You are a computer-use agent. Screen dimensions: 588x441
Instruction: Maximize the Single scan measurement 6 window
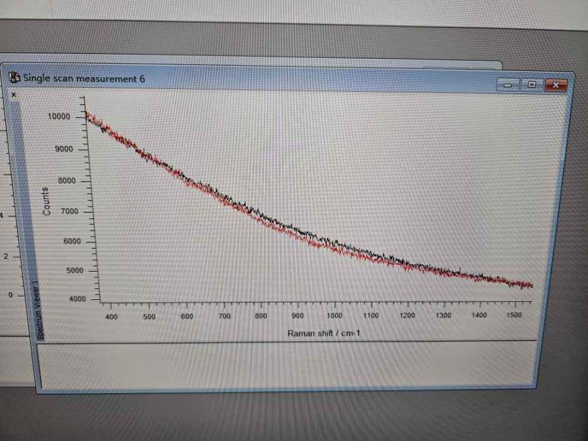(531, 85)
